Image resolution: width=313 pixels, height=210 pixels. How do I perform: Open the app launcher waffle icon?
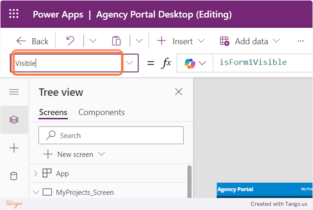coord(14,14)
